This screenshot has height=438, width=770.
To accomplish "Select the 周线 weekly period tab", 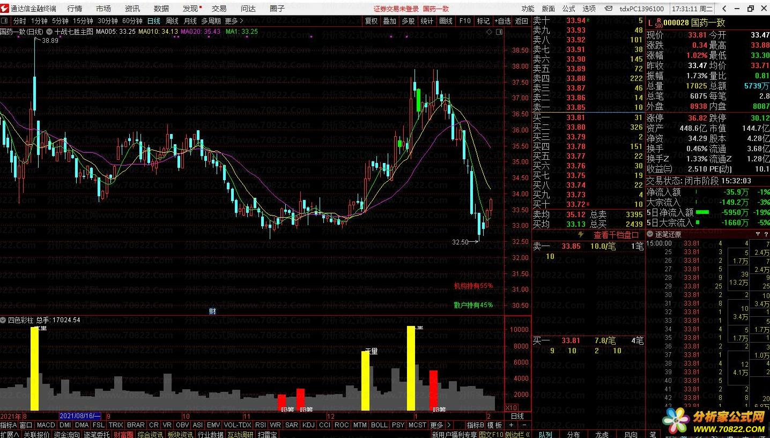I will (172, 21).
